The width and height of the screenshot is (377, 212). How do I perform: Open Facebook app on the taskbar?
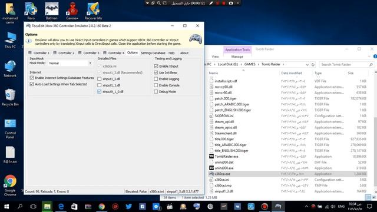[143, 207]
